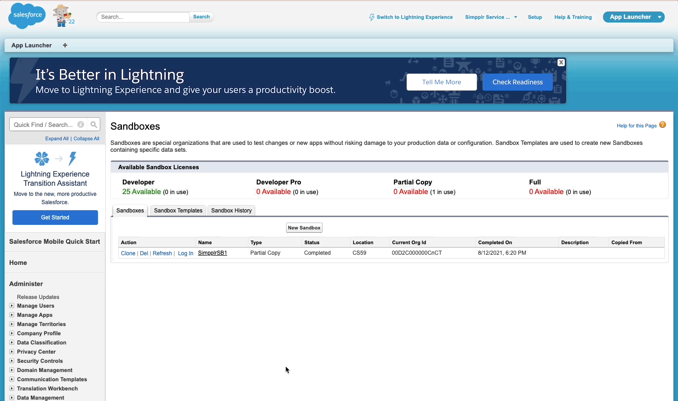The height and width of the screenshot is (401, 678).
Task: Click the Salesforce cloud logo
Action: 27,16
